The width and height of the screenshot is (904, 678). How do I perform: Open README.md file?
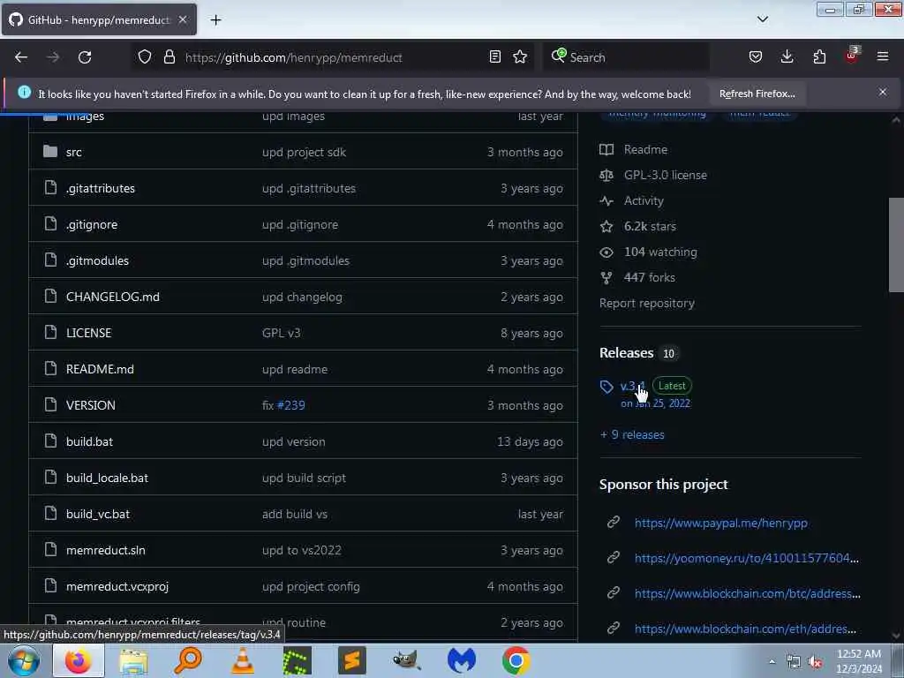click(x=100, y=369)
